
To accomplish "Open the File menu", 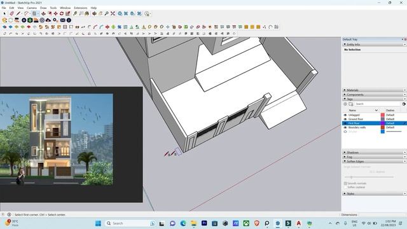I will (4, 8).
